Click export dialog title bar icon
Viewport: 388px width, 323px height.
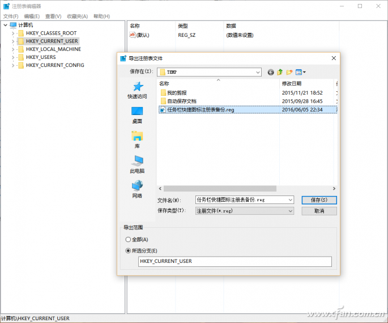[x=123, y=58]
